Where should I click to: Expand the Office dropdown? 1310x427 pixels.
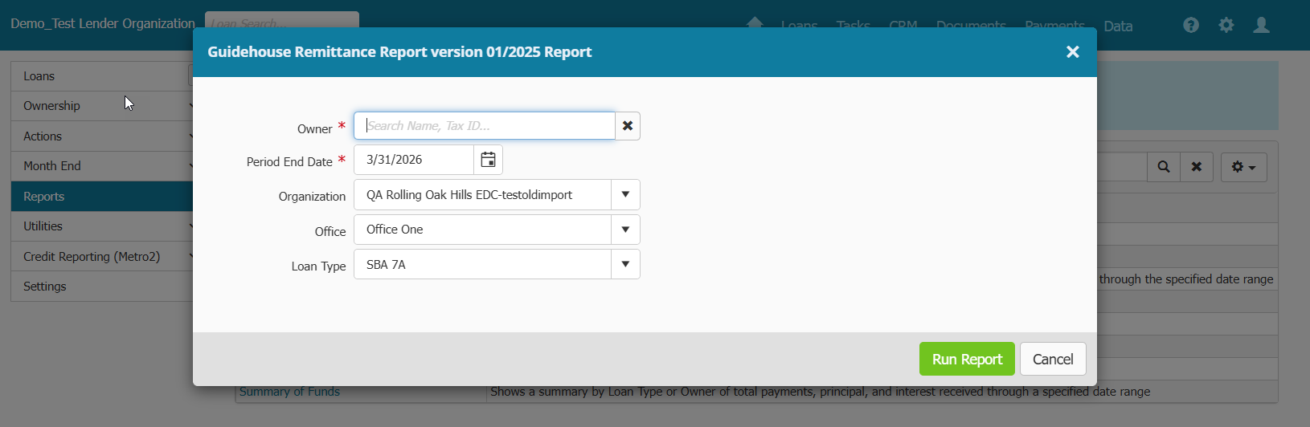625,230
